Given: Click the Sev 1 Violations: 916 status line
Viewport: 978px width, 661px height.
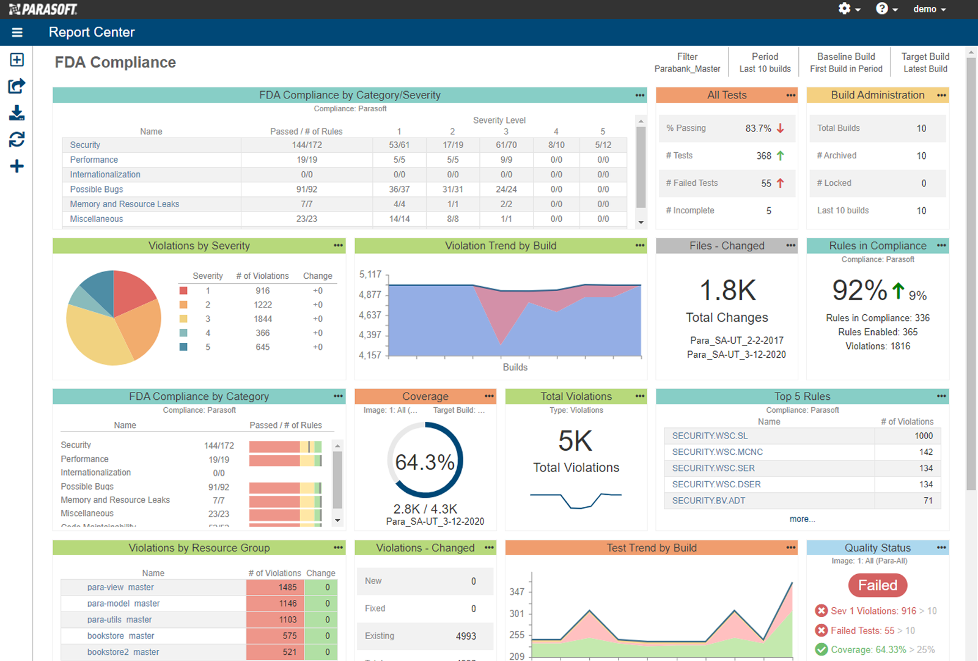Looking at the screenshot, I should pyautogui.click(x=875, y=611).
